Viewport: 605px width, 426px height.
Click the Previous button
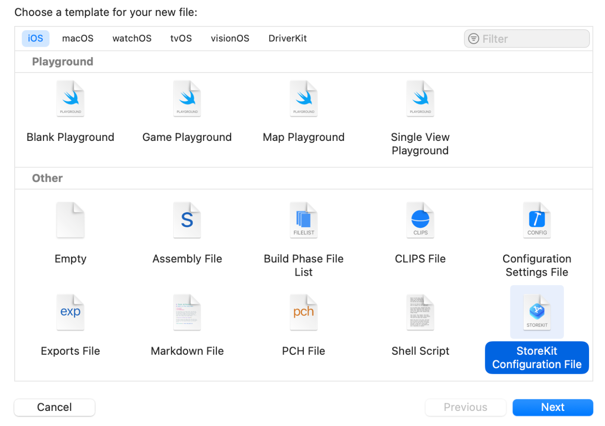[x=465, y=407]
